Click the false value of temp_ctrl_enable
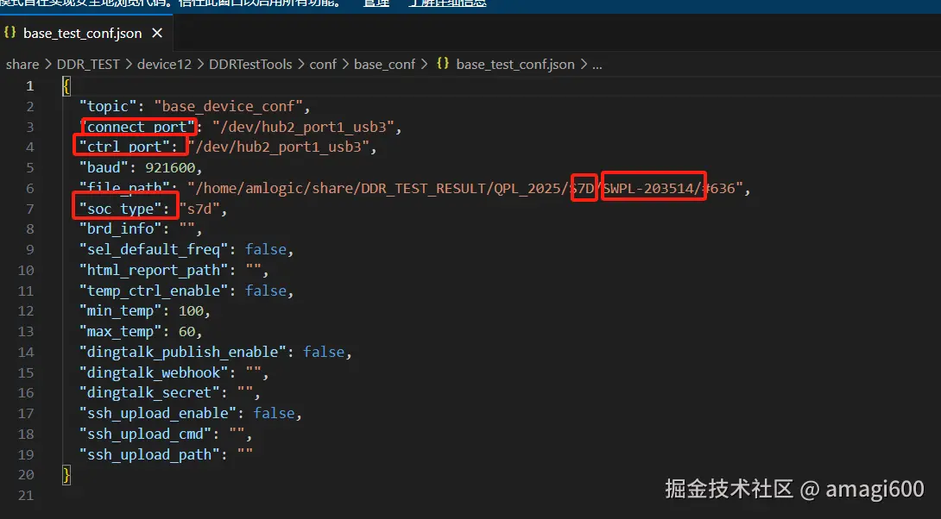The height and width of the screenshot is (519, 941). pyautogui.click(x=266, y=291)
